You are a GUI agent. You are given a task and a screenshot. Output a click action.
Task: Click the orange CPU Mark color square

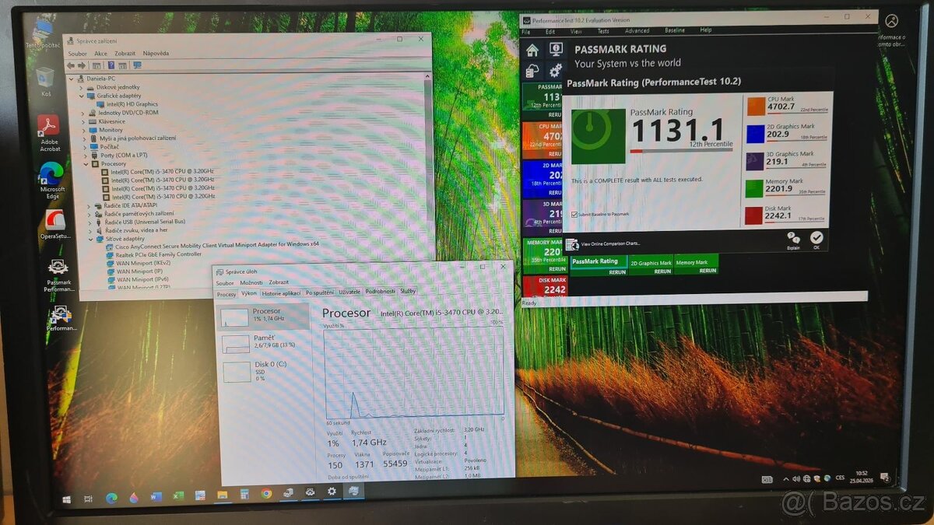pyautogui.click(x=755, y=107)
